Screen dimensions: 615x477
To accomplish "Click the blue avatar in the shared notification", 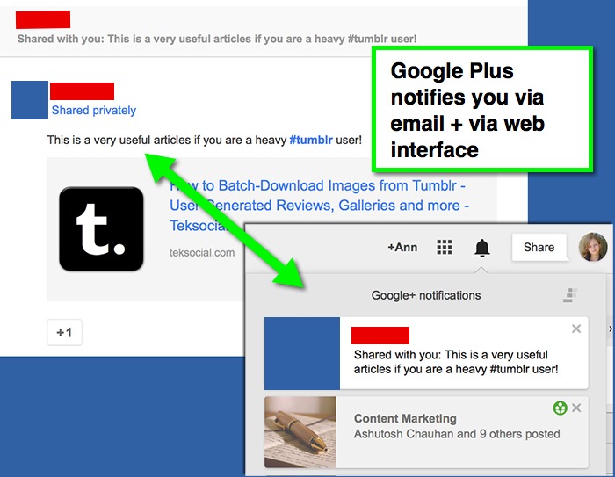I will click(x=302, y=353).
